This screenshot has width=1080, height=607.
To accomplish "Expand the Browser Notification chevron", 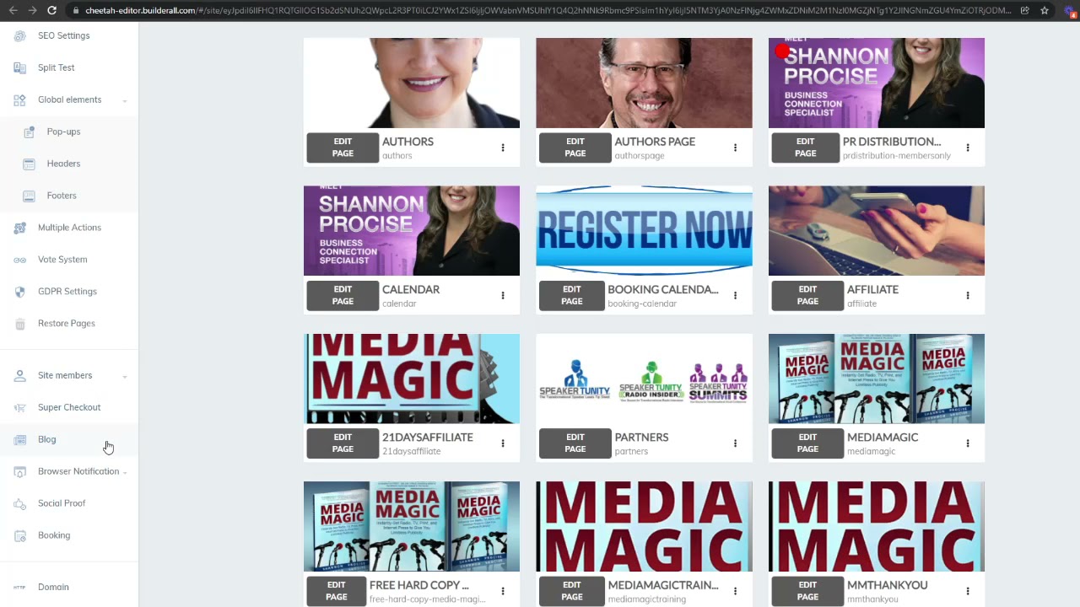I will click(125, 472).
